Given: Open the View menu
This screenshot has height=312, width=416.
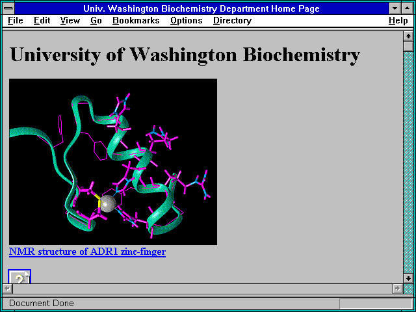Looking at the screenshot, I should [x=70, y=21].
